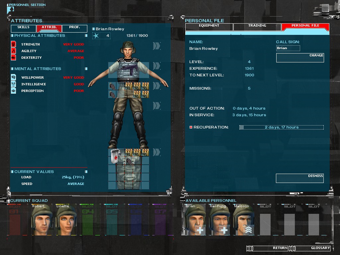This screenshot has width=340, height=255.
Task: Click the Willpower brain icon
Action: [13, 77]
